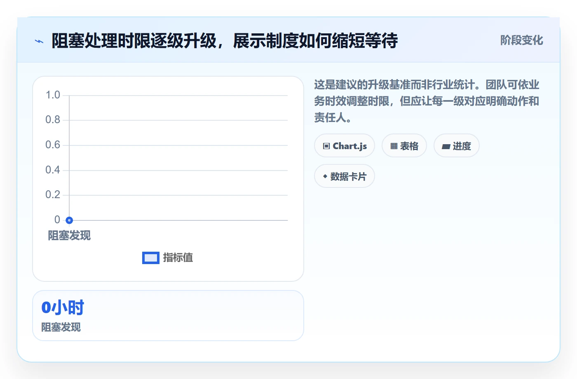
Task: Select the Chart.js tag chip
Action: point(345,146)
